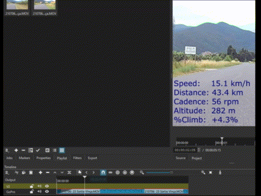The image size is (261, 196).
Task: Click the timecode spinner arrows
Action: [x=199, y=150]
